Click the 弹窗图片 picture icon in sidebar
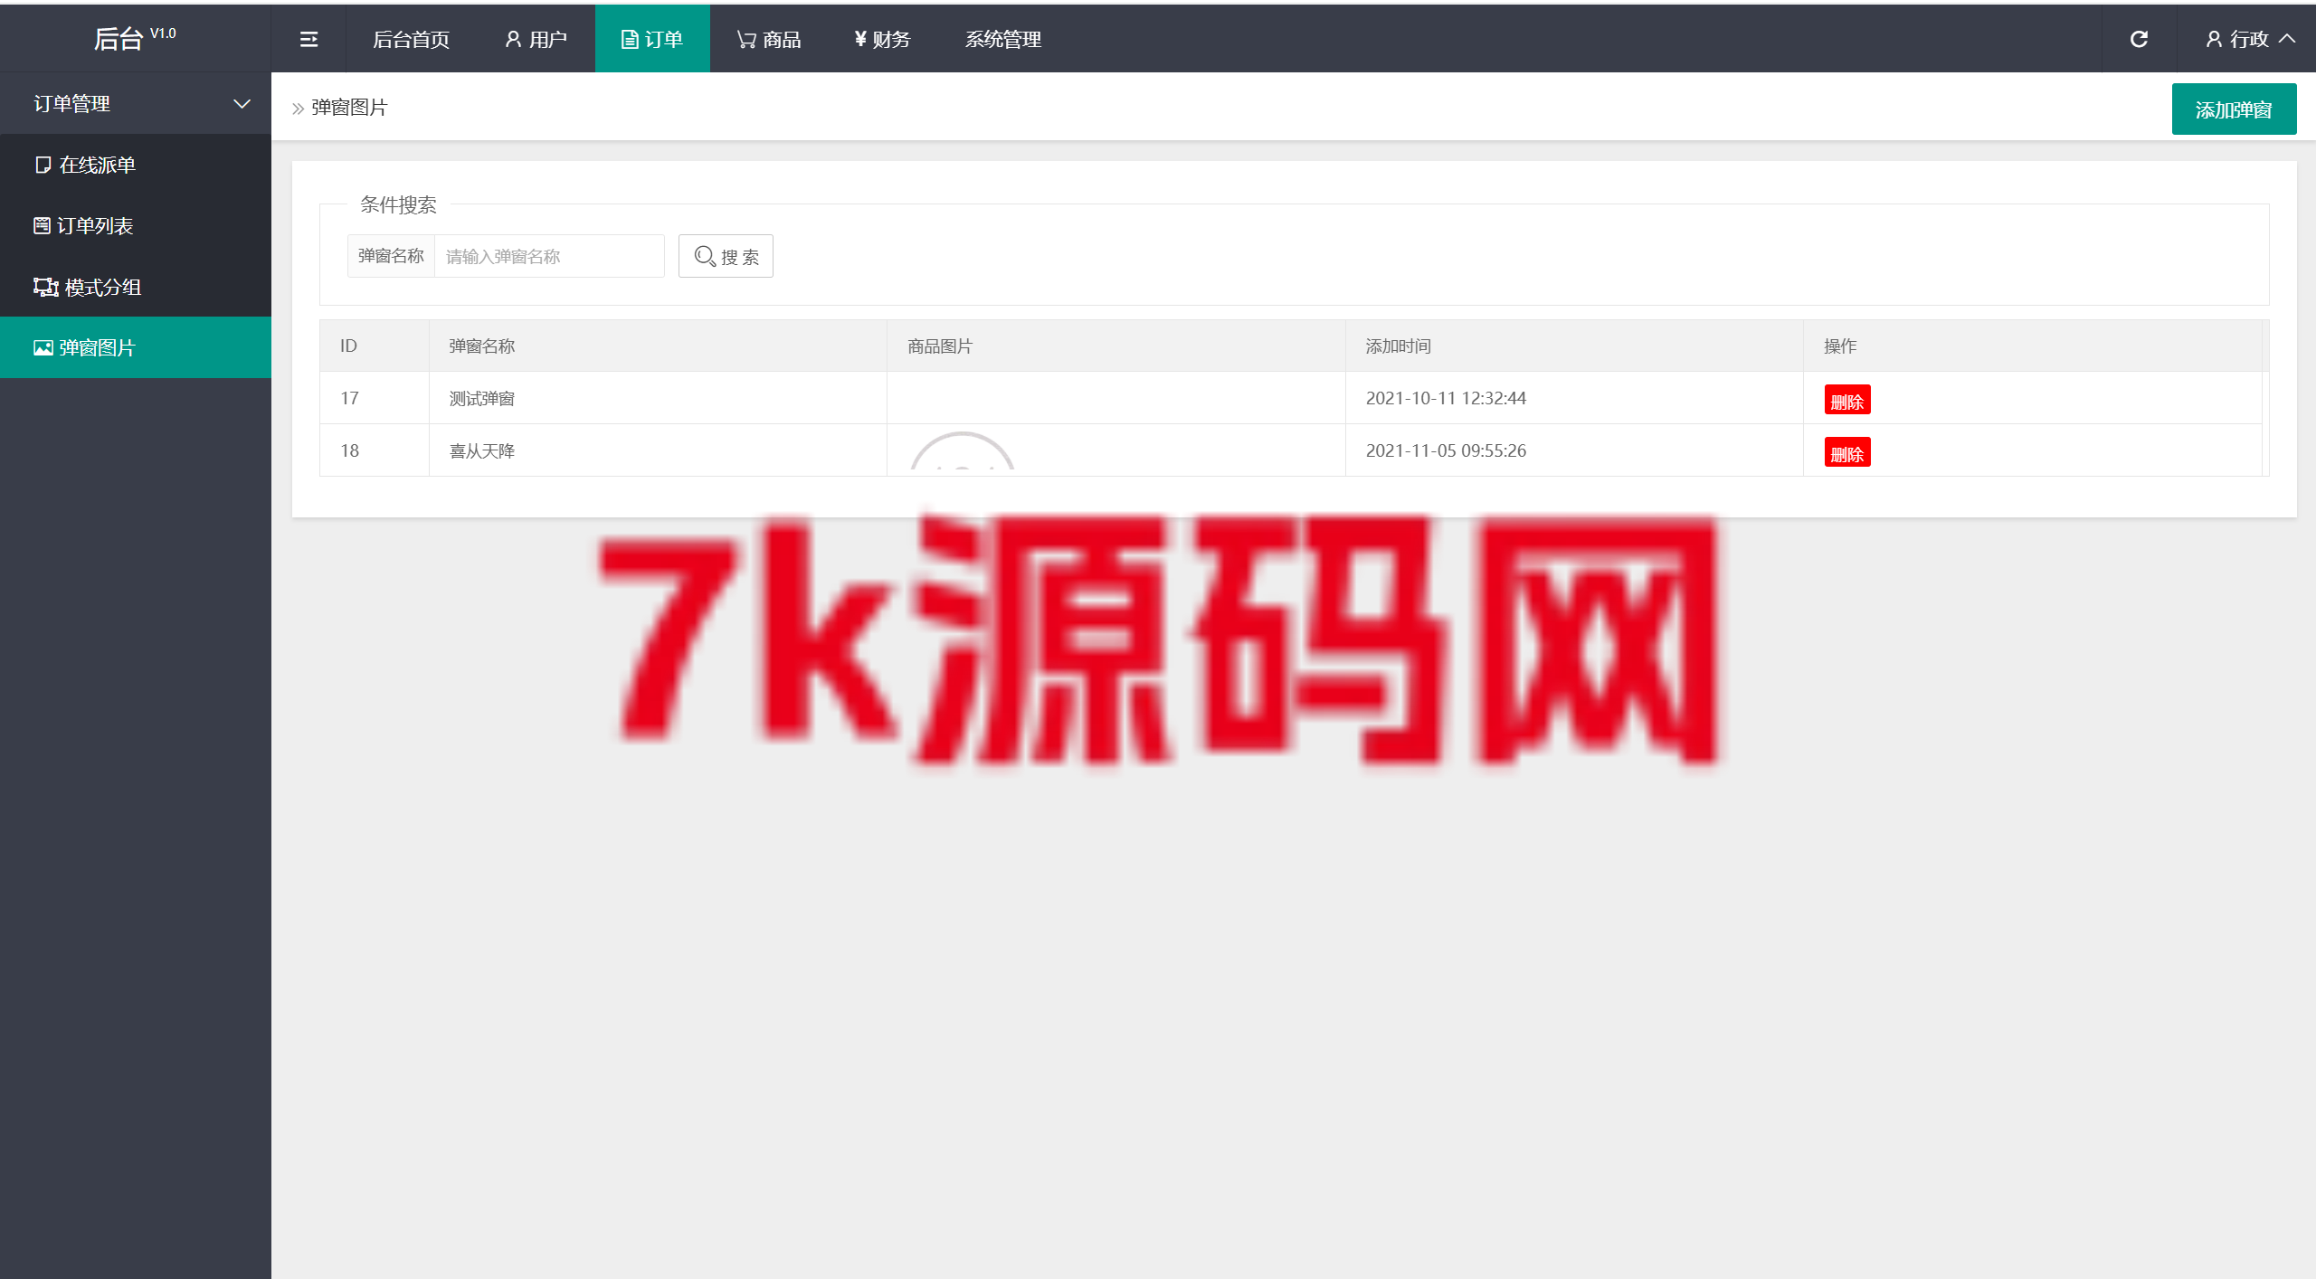2316x1279 pixels. [x=43, y=347]
